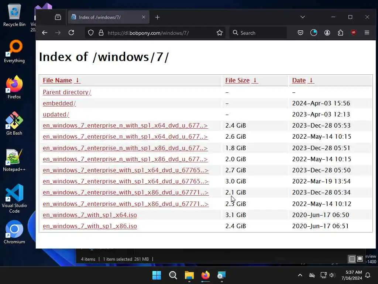Open the volume speaker tray icon
The height and width of the screenshot is (284, 378).
[x=332, y=275]
